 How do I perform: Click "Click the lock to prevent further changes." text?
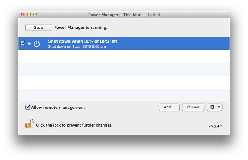(x=74, y=125)
